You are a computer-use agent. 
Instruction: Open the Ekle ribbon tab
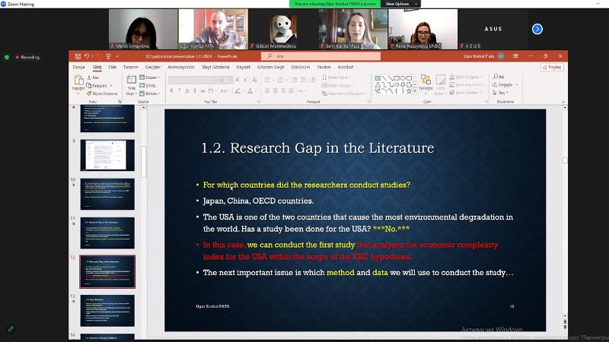(x=112, y=67)
